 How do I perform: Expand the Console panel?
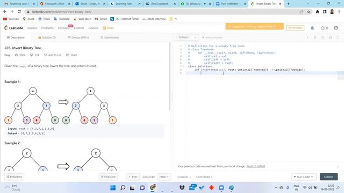coord(184,177)
